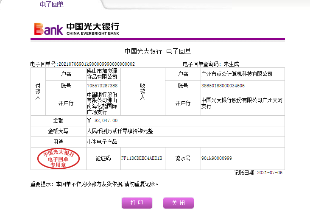The image size is (310, 209).
Task: Click the 关闭 close button
Action: (179, 203)
